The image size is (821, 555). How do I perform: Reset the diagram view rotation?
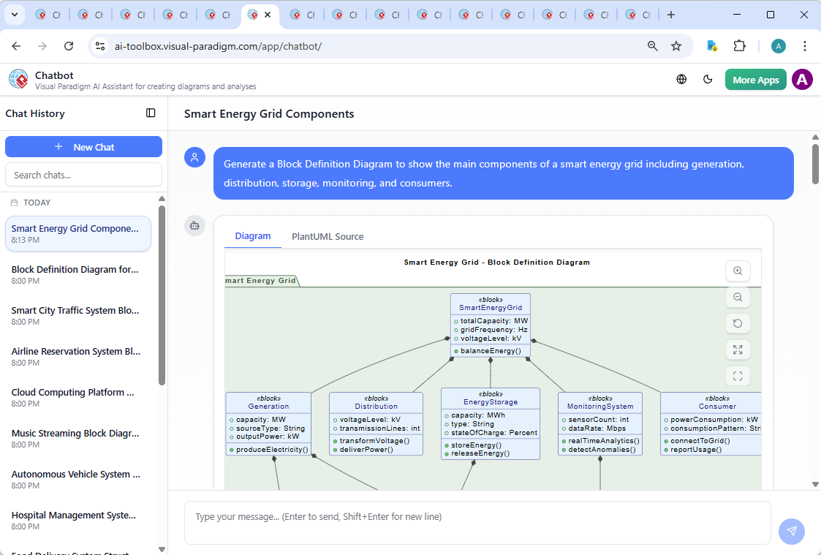click(x=738, y=323)
